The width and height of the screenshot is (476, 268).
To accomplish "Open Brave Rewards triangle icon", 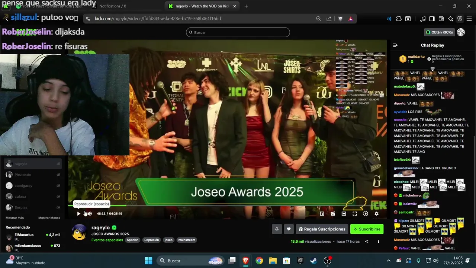I will pyautogui.click(x=350, y=19).
